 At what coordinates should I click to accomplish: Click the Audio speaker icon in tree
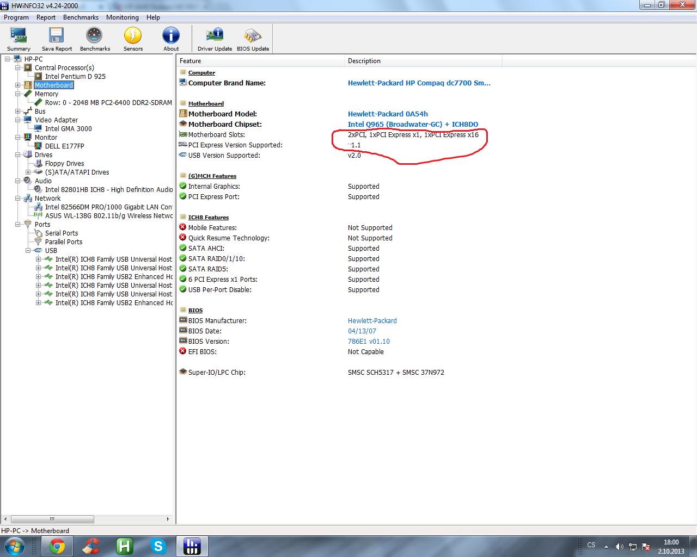tap(28, 181)
